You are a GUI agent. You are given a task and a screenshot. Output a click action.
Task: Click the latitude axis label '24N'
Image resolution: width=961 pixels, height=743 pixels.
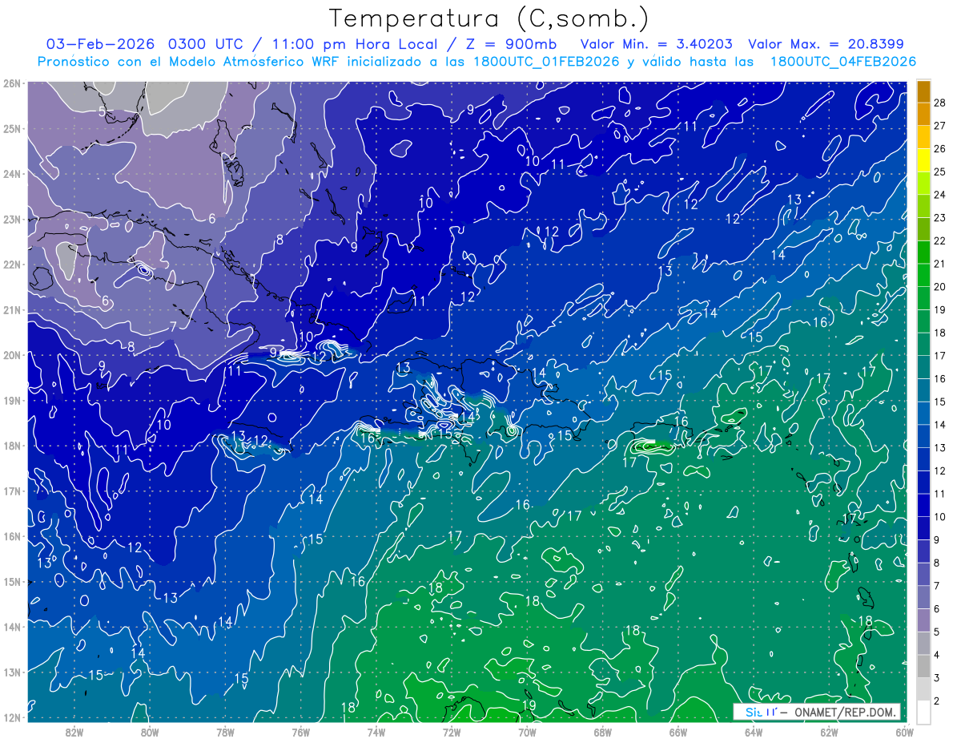[11, 173]
